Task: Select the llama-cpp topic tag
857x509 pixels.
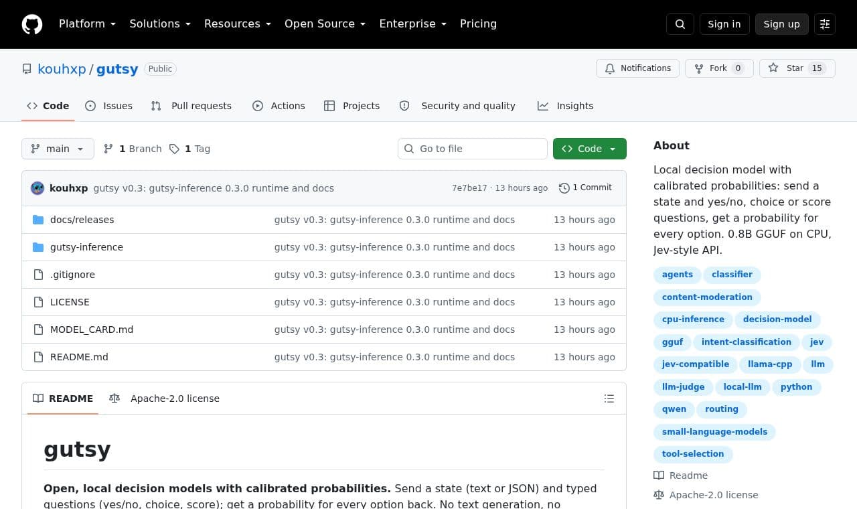Action: tap(770, 364)
